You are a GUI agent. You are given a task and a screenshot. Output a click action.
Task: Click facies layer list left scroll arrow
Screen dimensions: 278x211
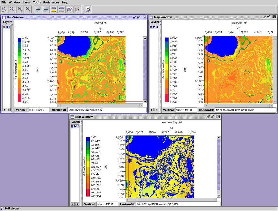click(5, 110)
